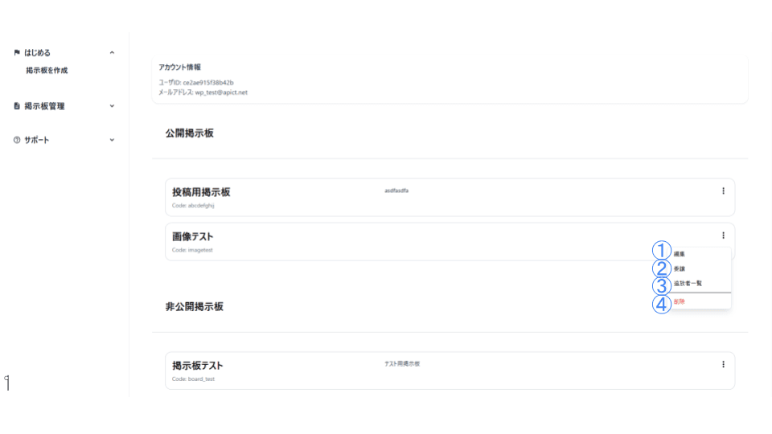This screenshot has width=772, height=434.
Task: Expand the サポート section chevron
Action: pyautogui.click(x=112, y=140)
